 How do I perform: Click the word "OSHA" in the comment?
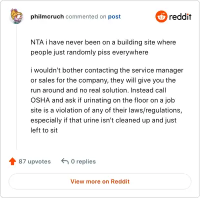40,100
